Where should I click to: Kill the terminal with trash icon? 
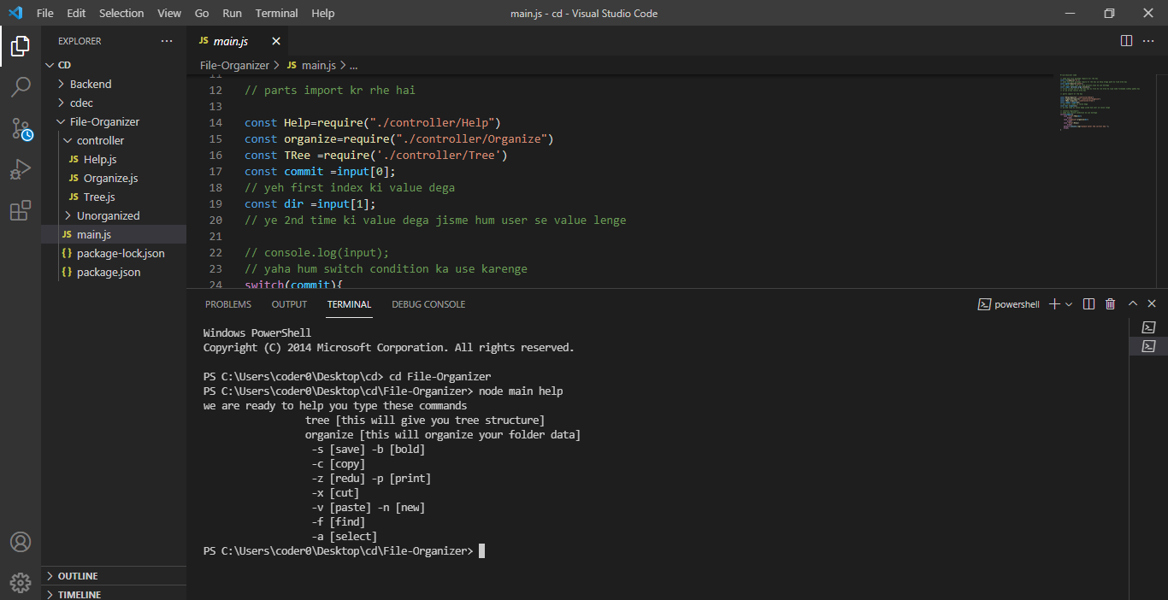coord(1110,304)
